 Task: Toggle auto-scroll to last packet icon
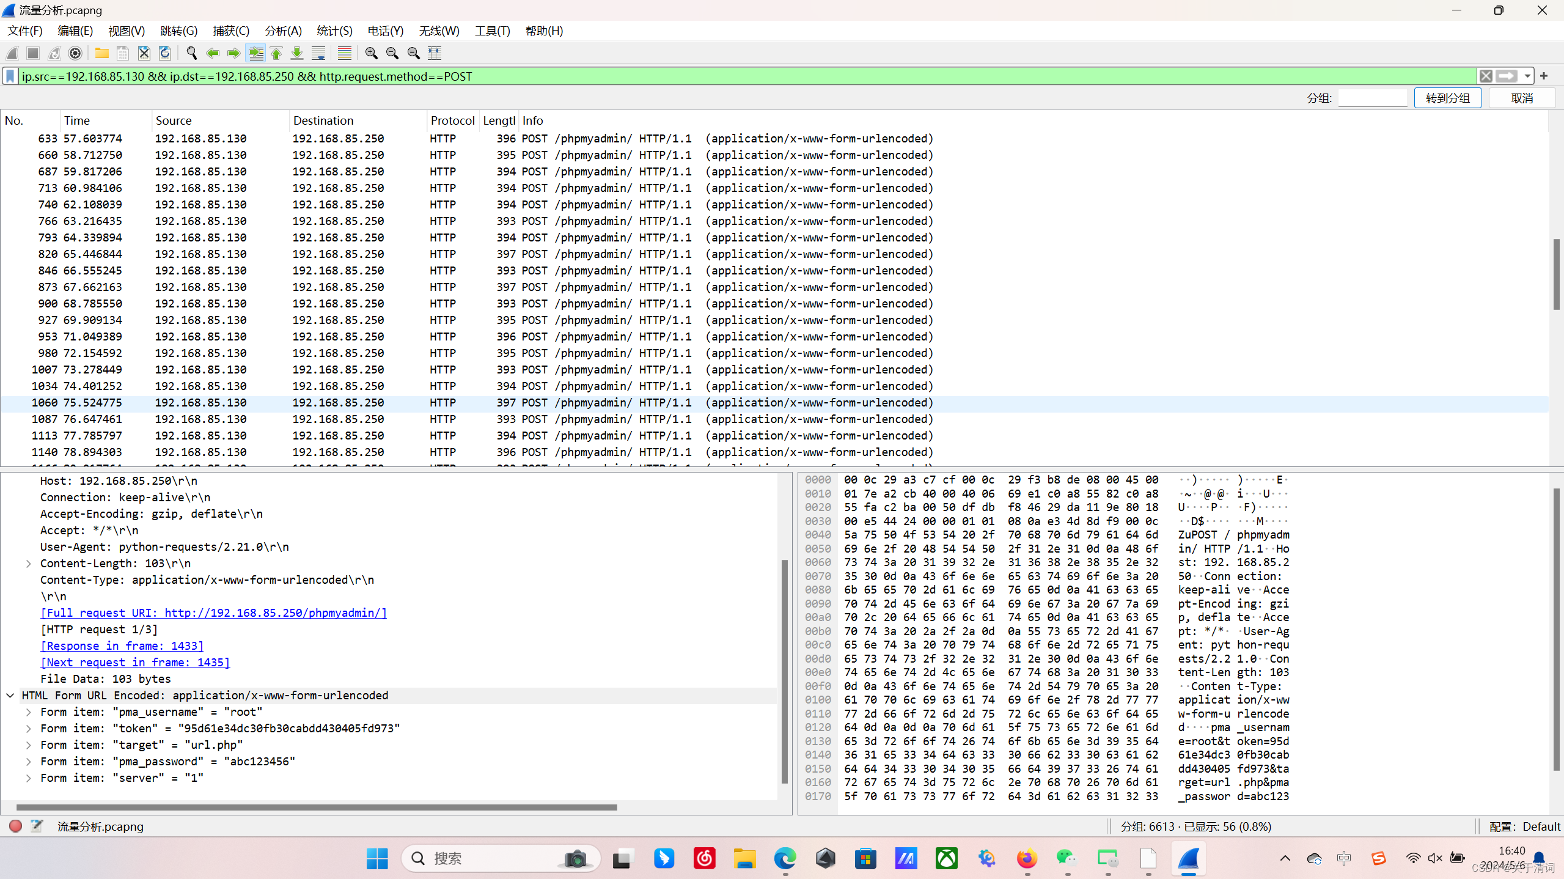318,53
